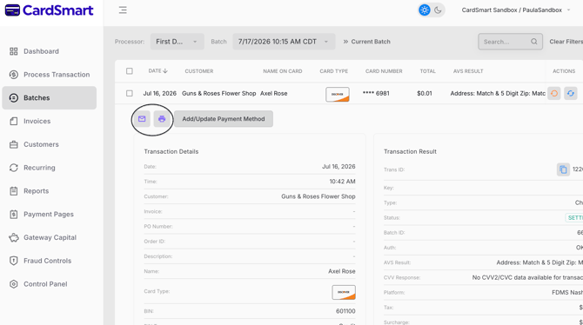Click Customer value in Transaction Details
The height and width of the screenshot is (325, 583).
(318, 196)
